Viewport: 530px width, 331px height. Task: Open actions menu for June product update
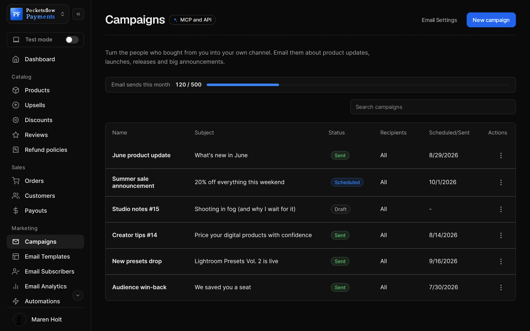pos(501,155)
